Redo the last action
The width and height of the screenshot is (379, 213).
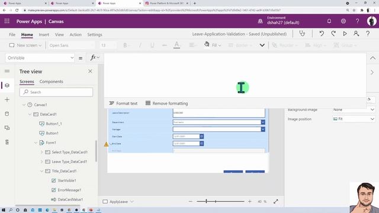coord(333,34)
